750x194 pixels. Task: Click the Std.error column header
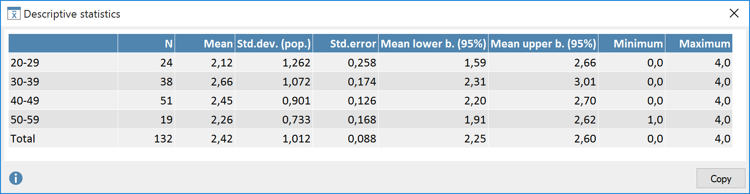[x=353, y=43]
